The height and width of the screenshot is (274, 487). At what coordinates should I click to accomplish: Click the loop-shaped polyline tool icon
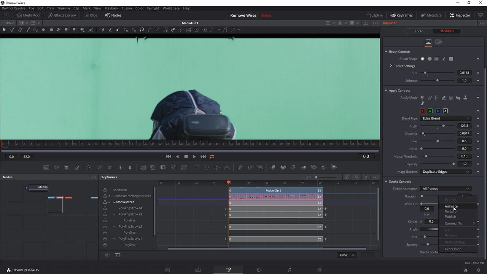(x=142, y=30)
